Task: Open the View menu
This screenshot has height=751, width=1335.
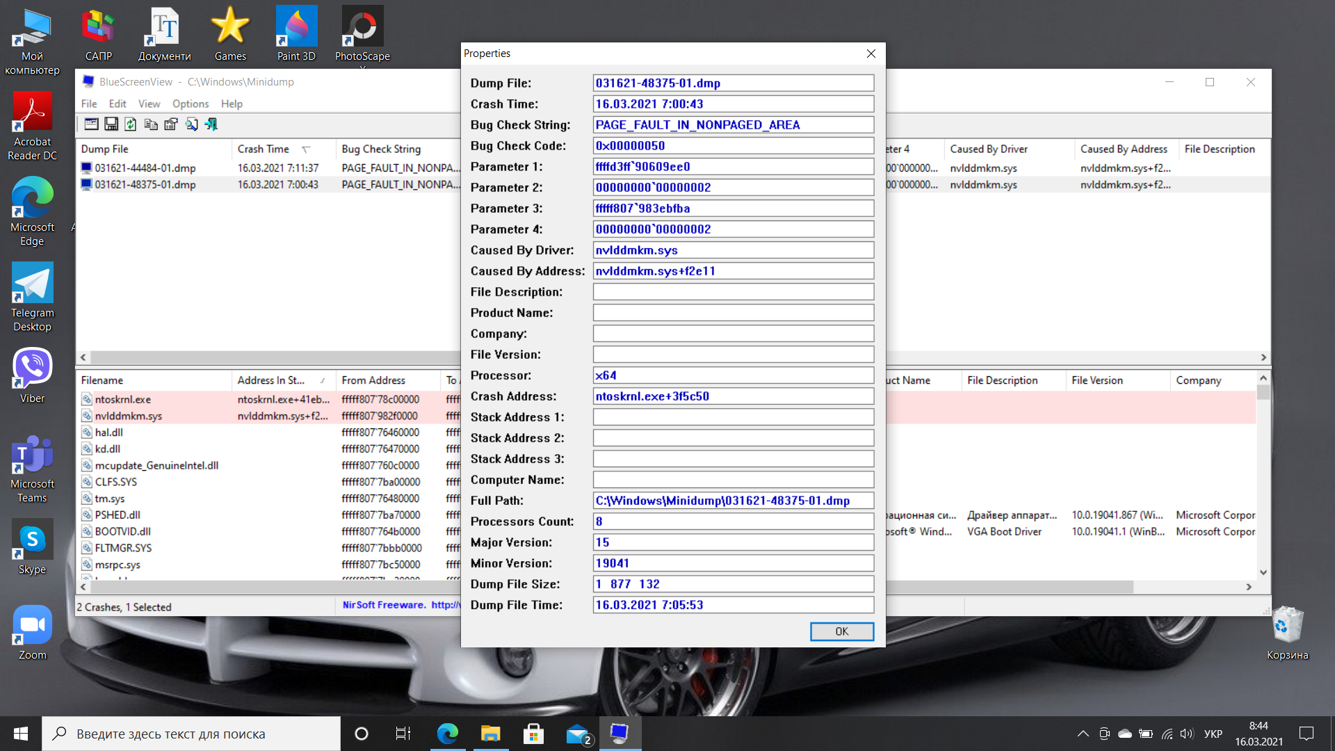Action: (x=149, y=104)
